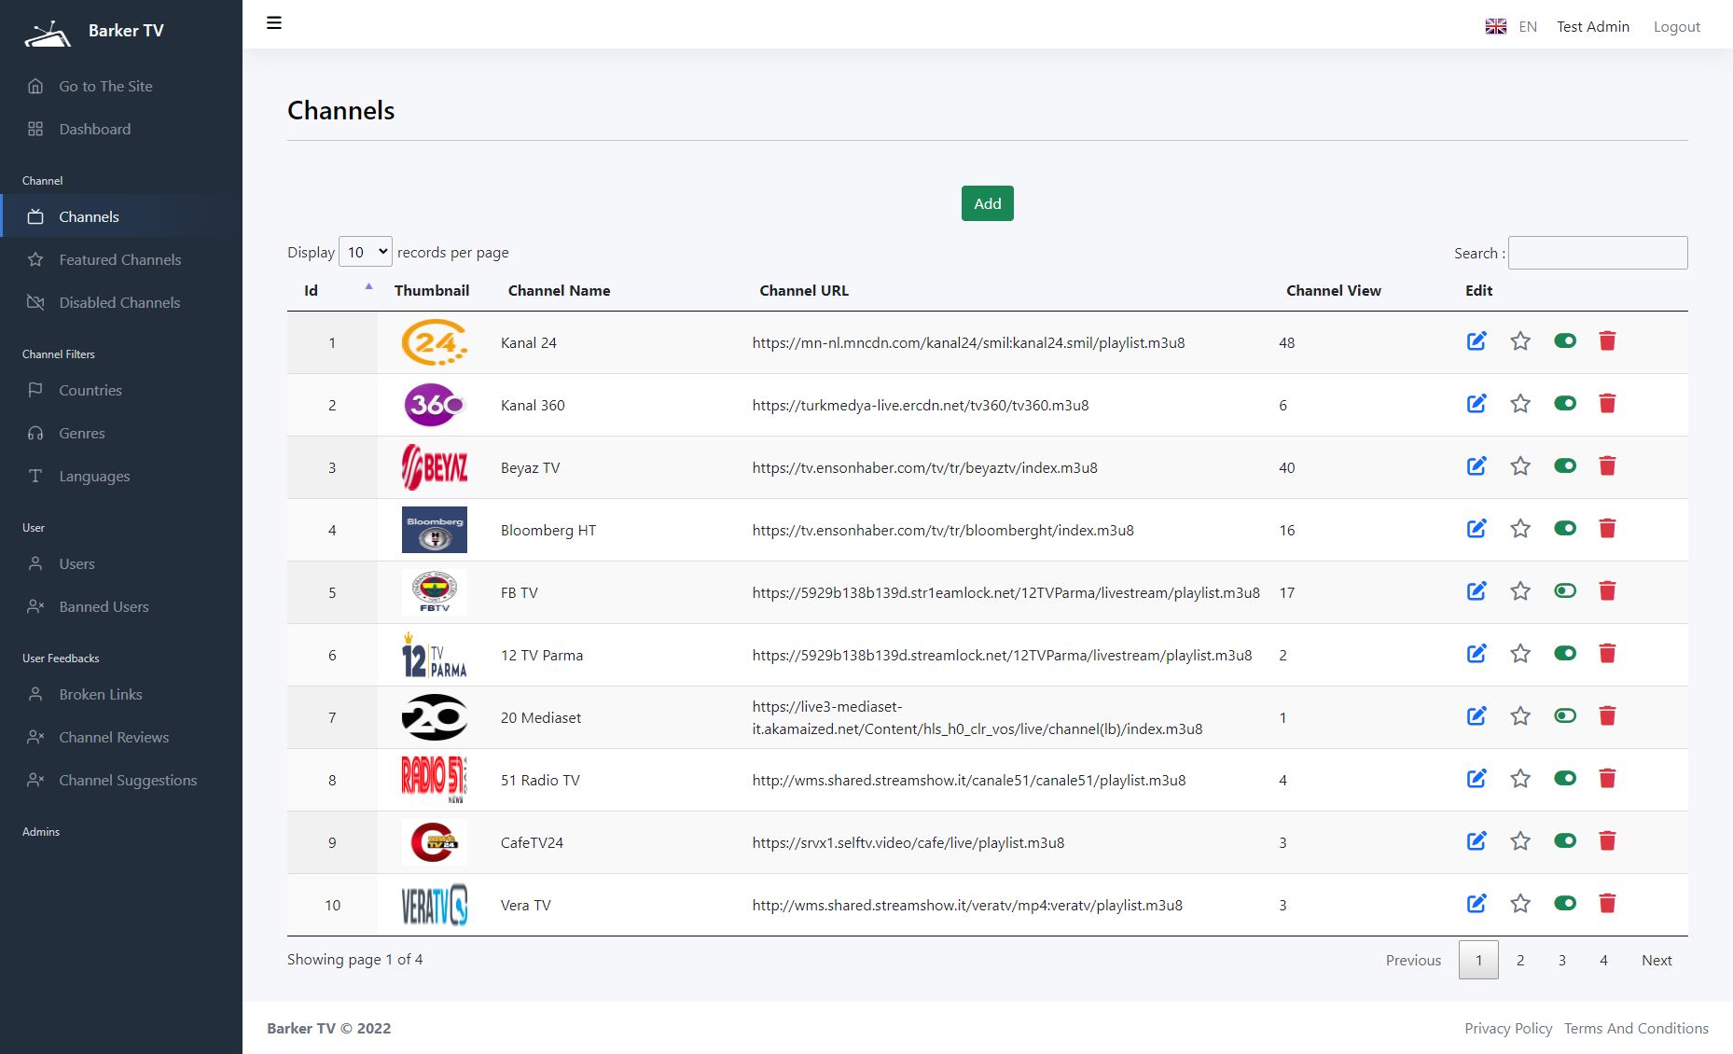Disable the 12 TV Parma channel
The image size is (1733, 1054).
pyautogui.click(x=1565, y=654)
